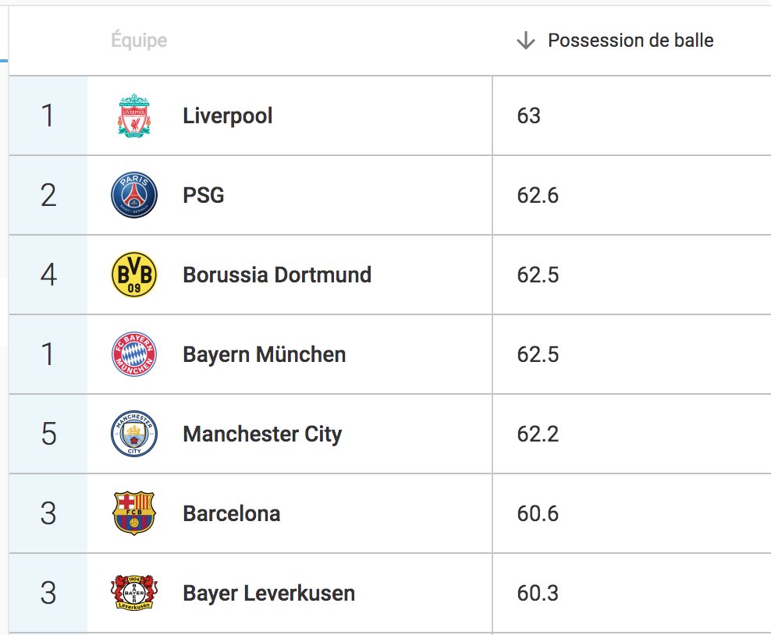Click the descending sort arrow icon

point(526,41)
